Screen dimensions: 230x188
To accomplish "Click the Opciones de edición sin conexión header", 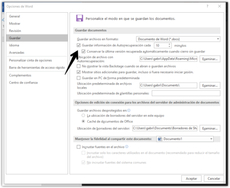I will tap(147, 102).
